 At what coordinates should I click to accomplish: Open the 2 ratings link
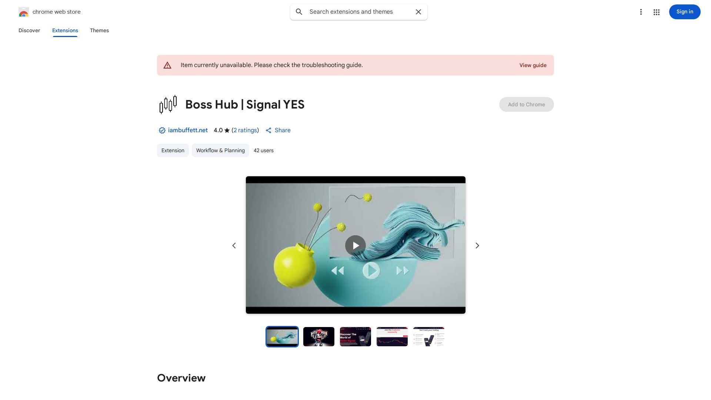245,130
